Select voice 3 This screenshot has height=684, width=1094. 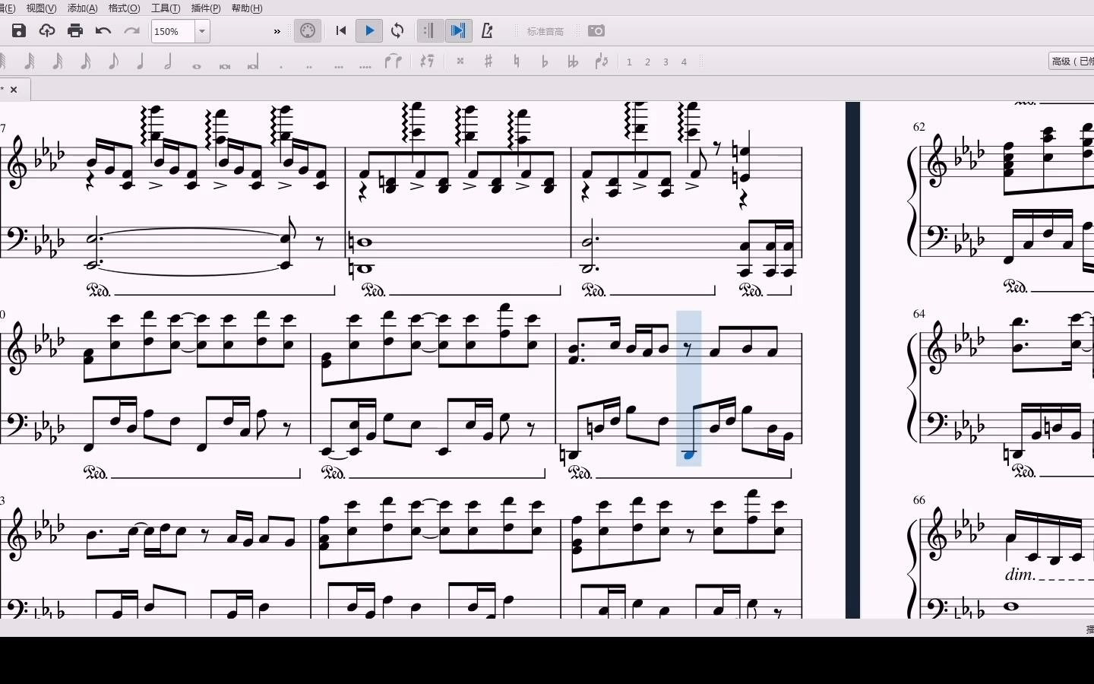[x=666, y=62]
